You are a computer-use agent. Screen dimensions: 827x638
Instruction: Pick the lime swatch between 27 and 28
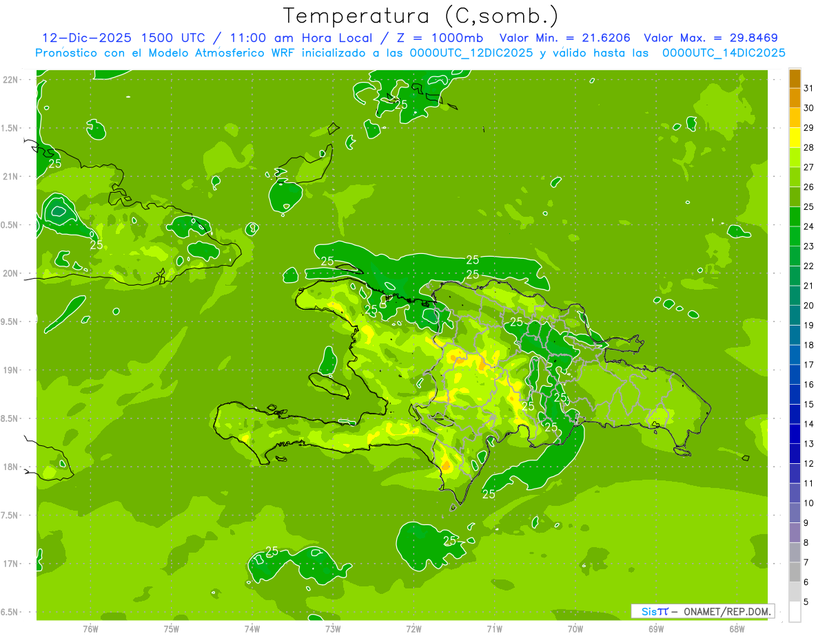click(795, 158)
